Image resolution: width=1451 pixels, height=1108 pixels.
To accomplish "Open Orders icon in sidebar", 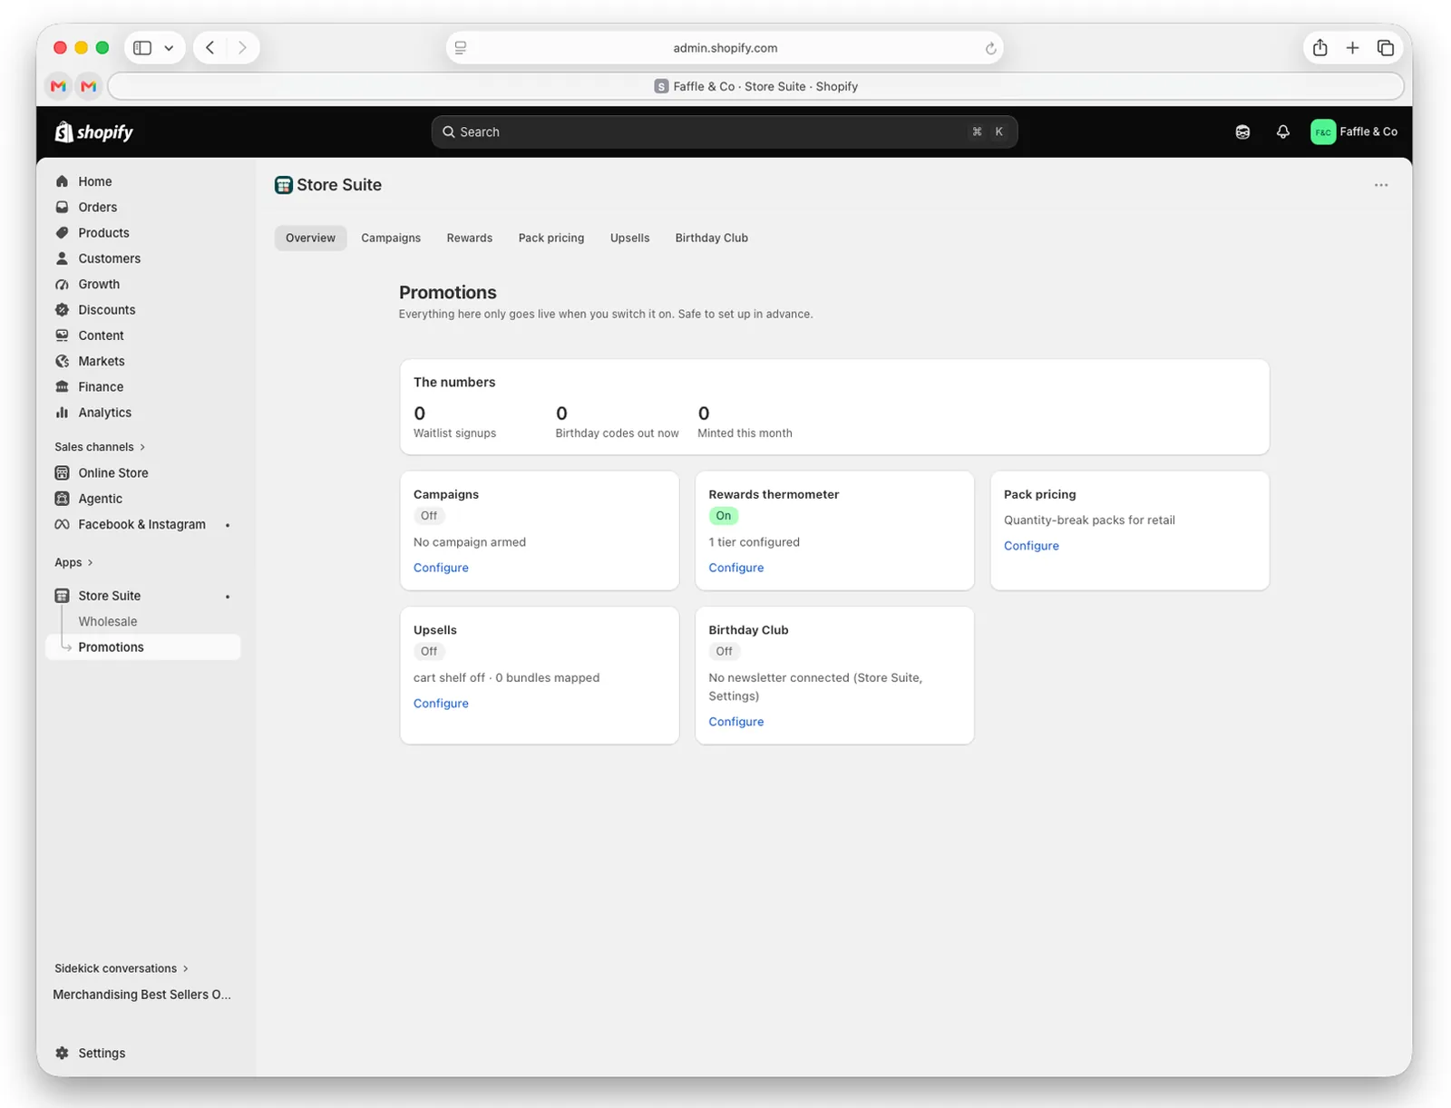I will (x=62, y=207).
